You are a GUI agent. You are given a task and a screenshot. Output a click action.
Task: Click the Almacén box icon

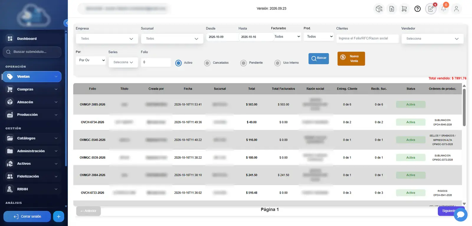point(10,102)
